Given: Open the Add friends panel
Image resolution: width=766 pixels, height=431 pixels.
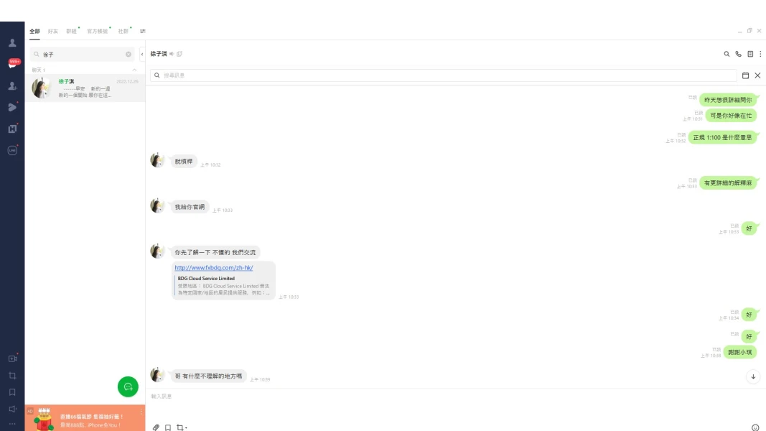Looking at the screenshot, I should [x=13, y=85].
